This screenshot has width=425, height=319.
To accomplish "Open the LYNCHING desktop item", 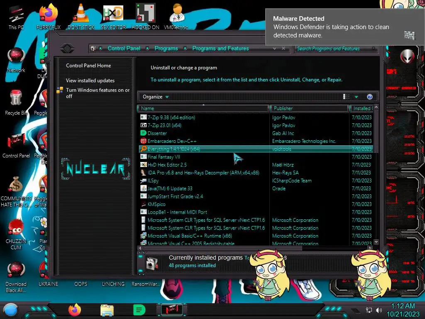I will [x=113, y=284].
